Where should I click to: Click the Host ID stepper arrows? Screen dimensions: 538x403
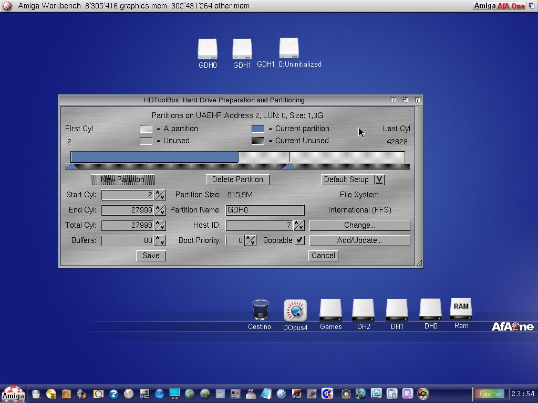click(299, 225)
